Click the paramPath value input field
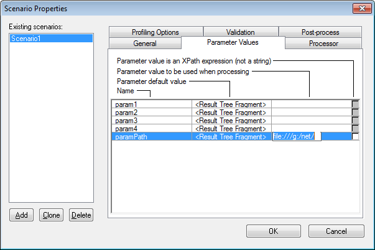 tap(296, 136)
